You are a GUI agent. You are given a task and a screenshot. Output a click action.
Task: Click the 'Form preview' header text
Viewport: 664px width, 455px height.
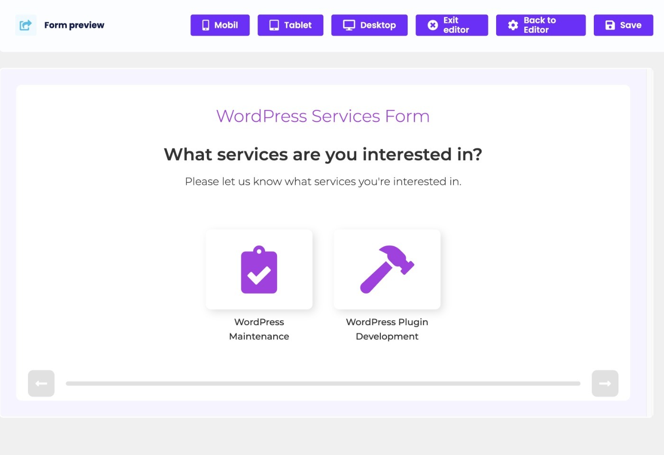pyautogui.click(x=74, y=25)
